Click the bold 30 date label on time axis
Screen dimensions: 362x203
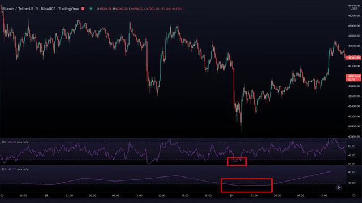(x=231, y=196)
